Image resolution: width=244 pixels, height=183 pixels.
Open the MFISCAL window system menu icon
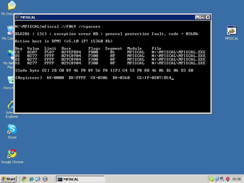[x=18, y=17]
